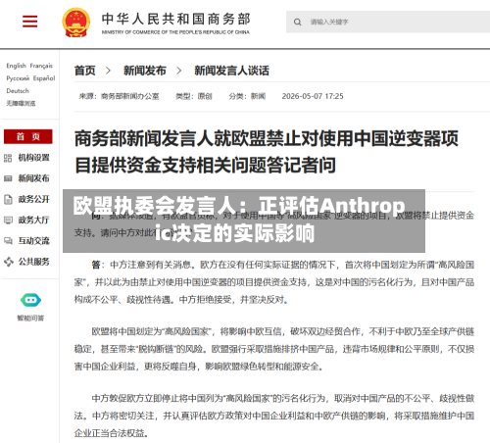The height and width of the screenshot is (443, 490).
Task: Click the national emblem logo
Action: [76, 23]
